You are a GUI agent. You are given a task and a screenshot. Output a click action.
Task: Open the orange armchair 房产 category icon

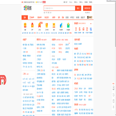pos(32,25)
